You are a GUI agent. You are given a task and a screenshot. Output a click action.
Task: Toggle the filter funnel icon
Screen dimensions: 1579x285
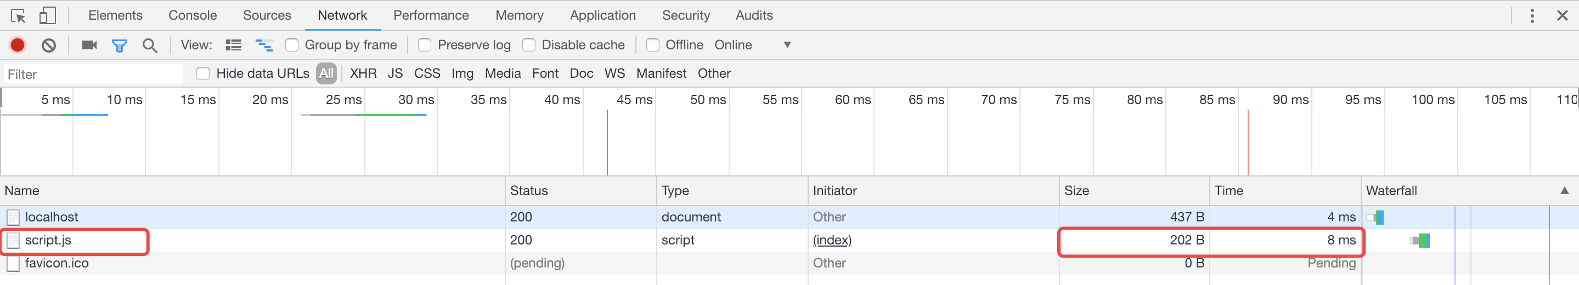coord(120,45)
